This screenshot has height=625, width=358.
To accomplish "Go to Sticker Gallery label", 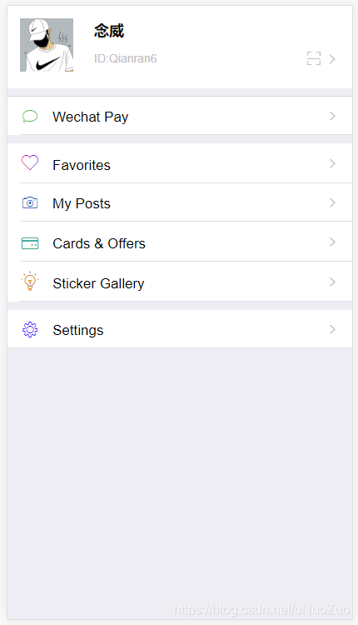I will click(98, 283).
